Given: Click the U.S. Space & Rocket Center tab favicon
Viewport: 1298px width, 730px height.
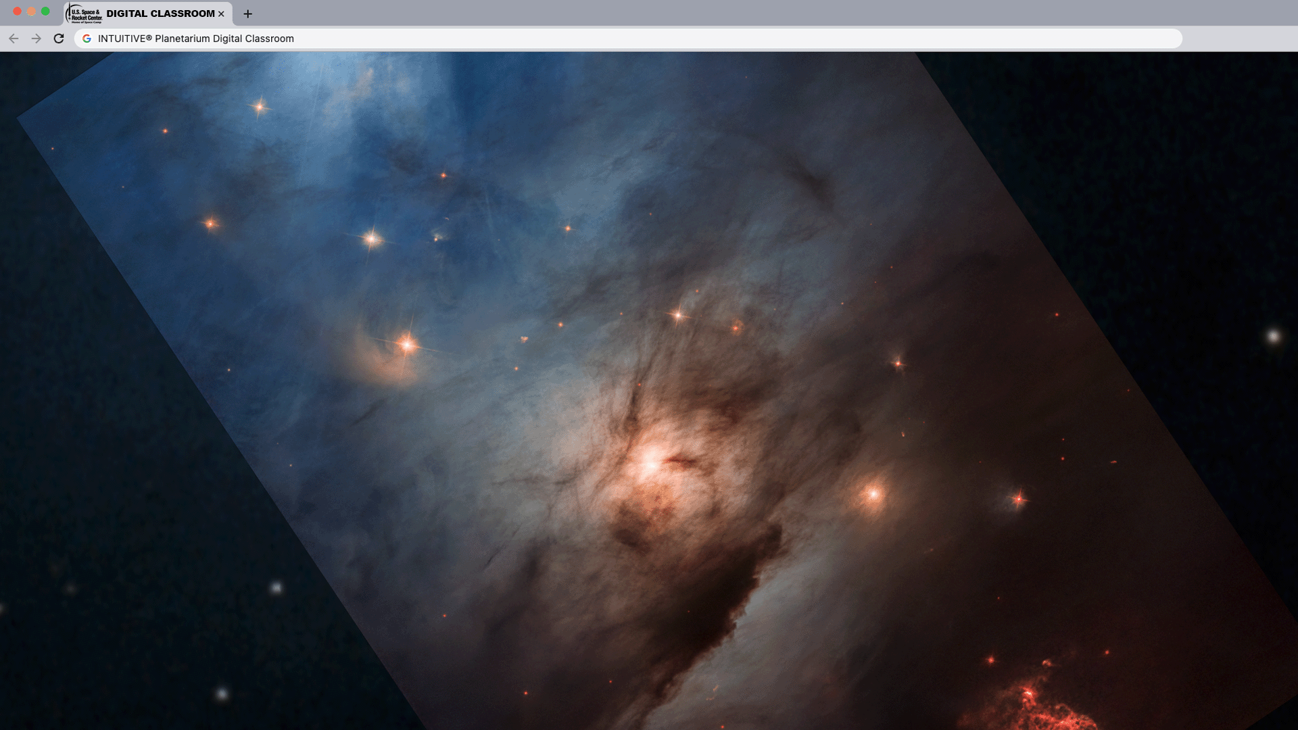Looking at the screenshot, I should 85,14.
